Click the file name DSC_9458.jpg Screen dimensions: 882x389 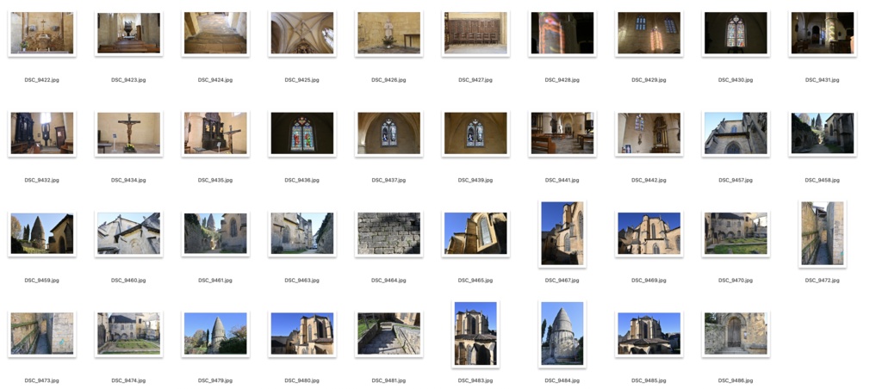pos(822,180)
